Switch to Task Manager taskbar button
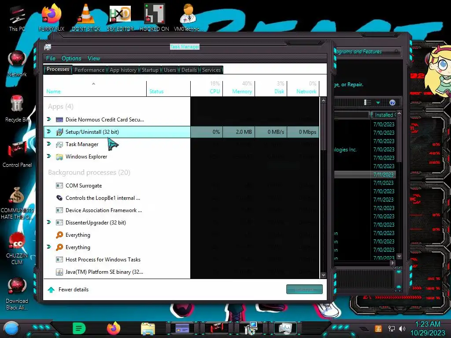This screenshot has width=451, height=338. click(x=285, y=328)
